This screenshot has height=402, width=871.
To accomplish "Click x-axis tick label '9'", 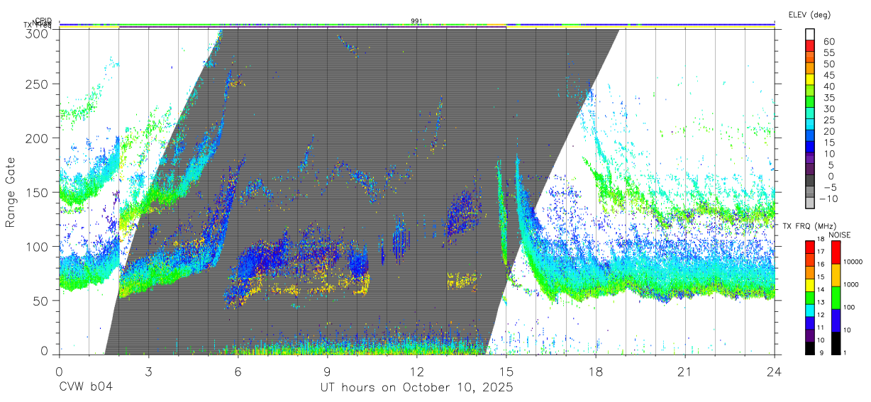I will pos(327,372).
